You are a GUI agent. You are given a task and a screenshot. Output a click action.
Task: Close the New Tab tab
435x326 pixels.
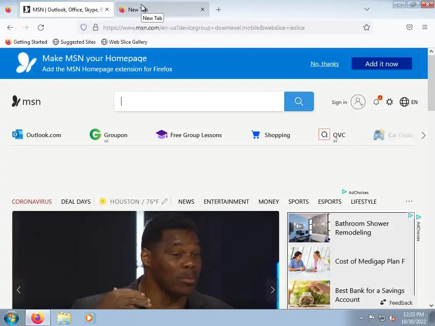(203, 9)
